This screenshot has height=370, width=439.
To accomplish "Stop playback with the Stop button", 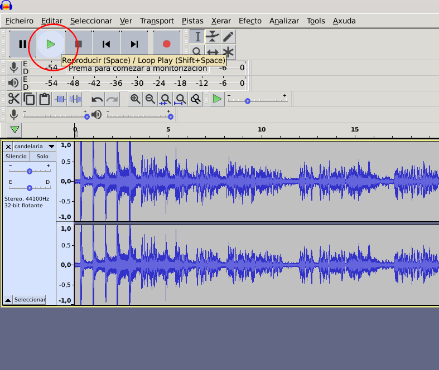I will (79, 44).
